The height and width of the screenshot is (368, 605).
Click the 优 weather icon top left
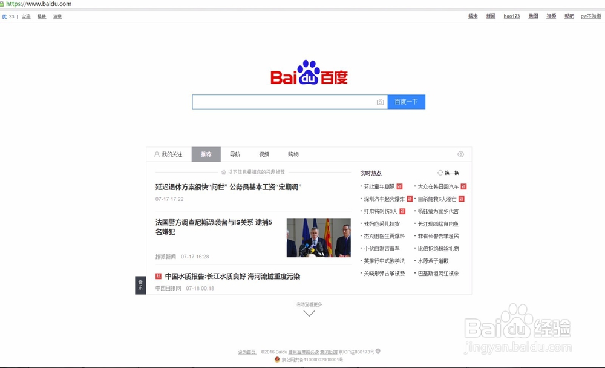(x=4, y=16)
